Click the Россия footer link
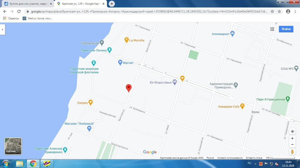 [210, 158]
